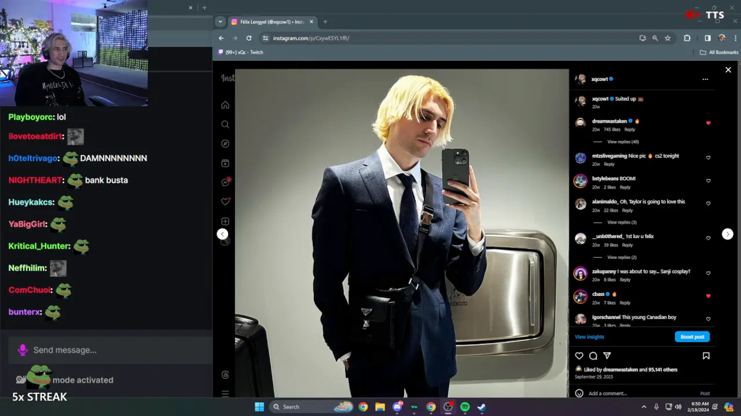
Task: Open Reels from the Instagram sidebar
Action: coord(225,163)
